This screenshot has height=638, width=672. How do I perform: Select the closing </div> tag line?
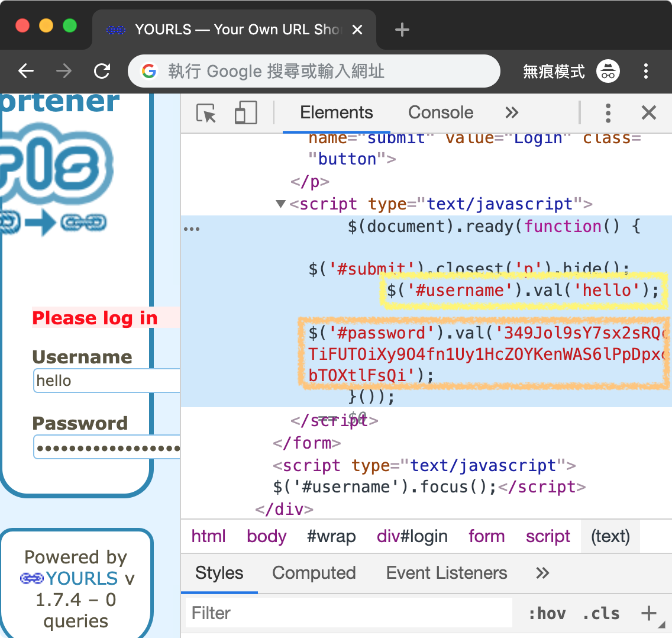pyautogui.click(x=284, y=510)
